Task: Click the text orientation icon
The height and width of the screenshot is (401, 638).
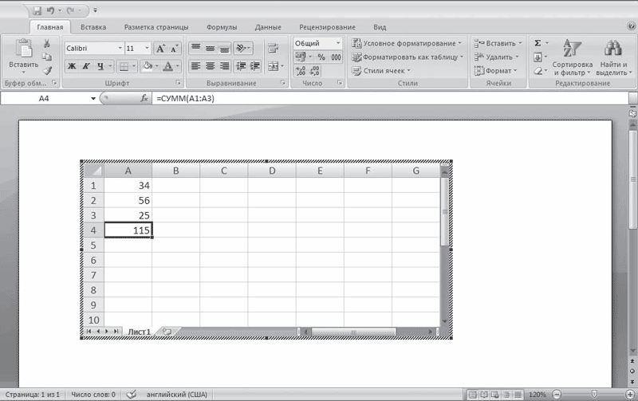Action: (x=241, y=48)
